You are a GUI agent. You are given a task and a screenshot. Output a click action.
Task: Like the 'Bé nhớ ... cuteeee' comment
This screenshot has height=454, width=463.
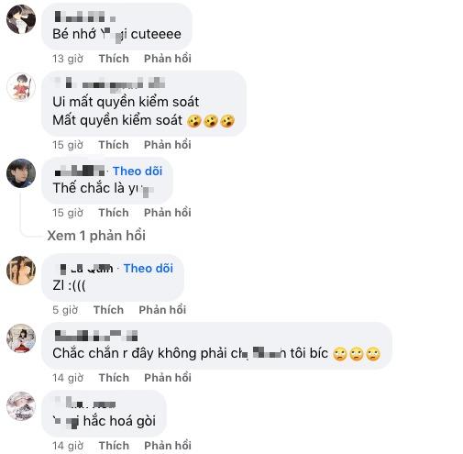[x=114, y=59]
